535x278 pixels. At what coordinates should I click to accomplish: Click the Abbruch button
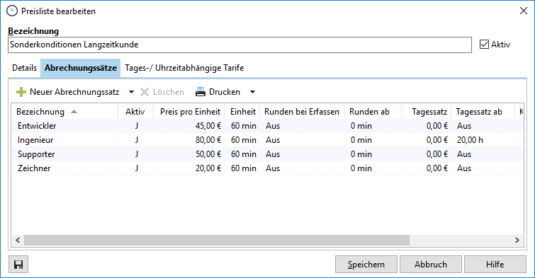point(431,265)
